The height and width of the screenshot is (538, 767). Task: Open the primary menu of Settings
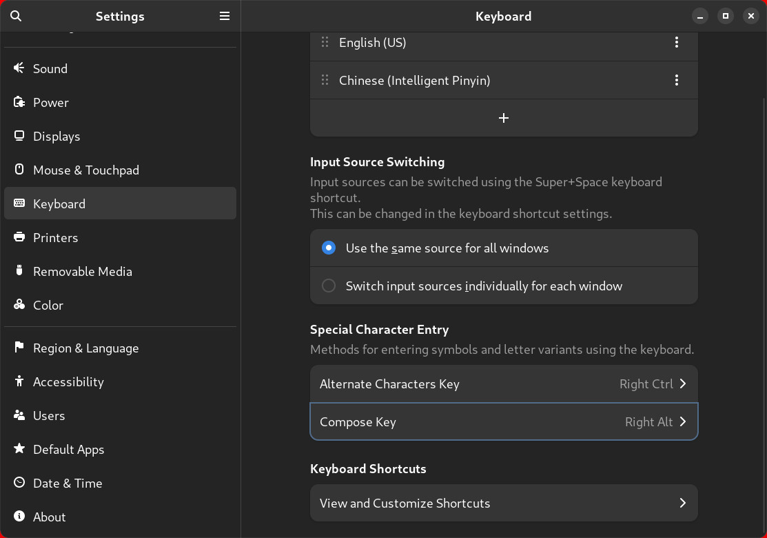[224, 15]
